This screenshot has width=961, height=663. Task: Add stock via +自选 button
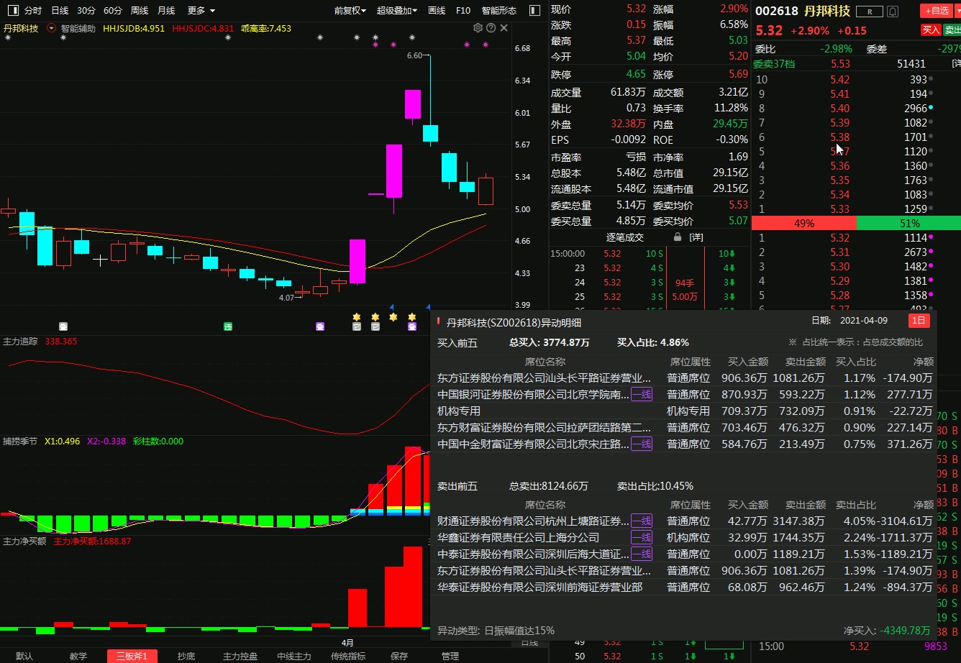936,11
